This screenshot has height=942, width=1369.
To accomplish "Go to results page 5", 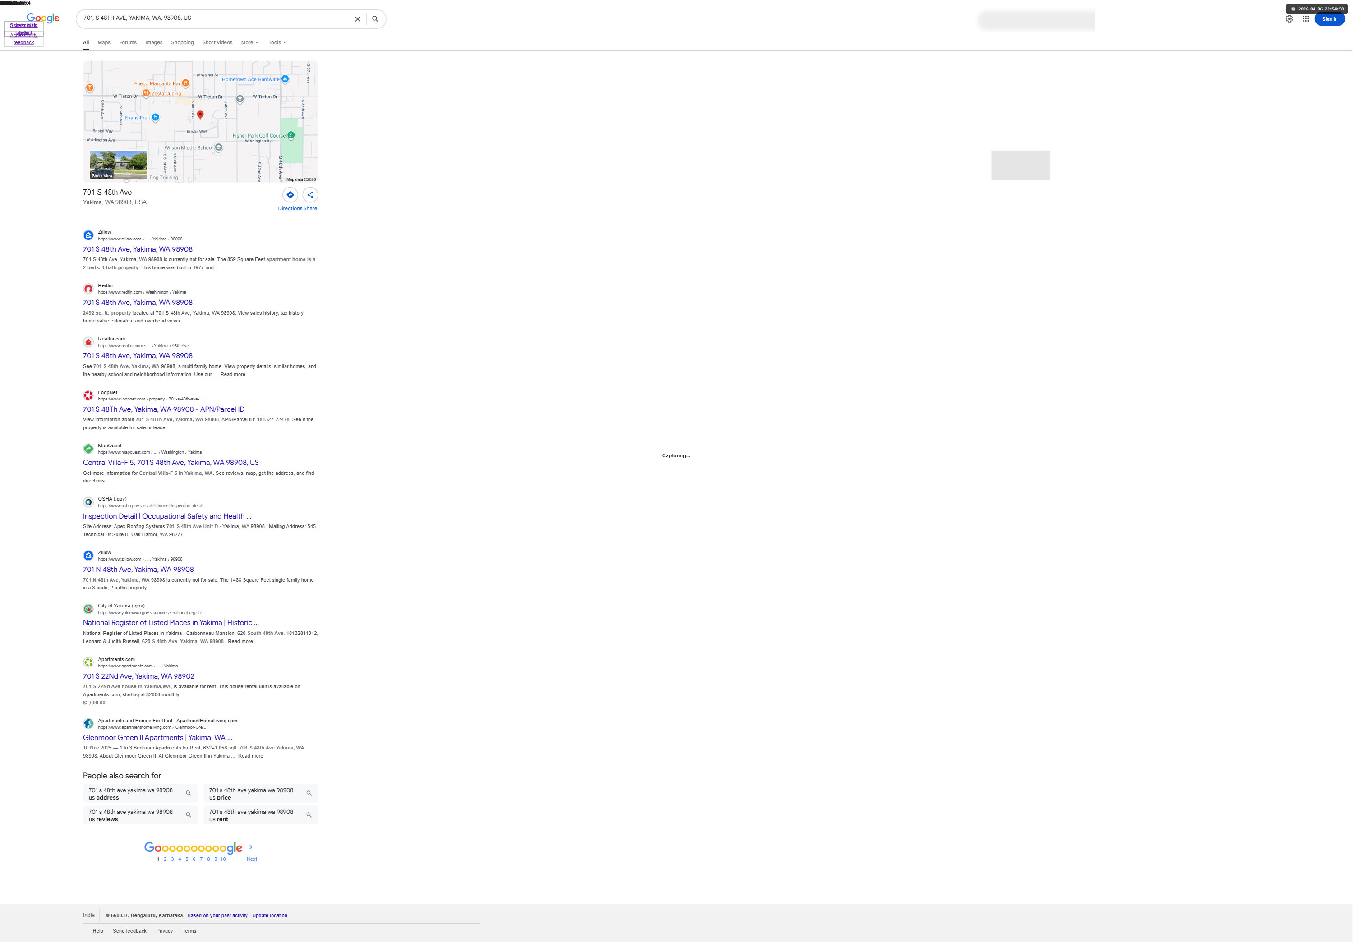I will (x=187, y=859).
